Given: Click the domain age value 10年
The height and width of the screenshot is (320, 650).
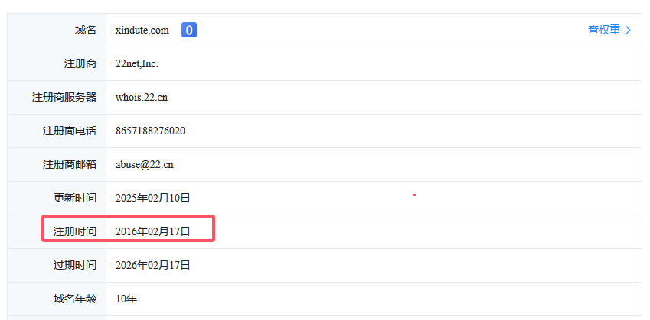Looking at the screenshot, I should 126,299.
